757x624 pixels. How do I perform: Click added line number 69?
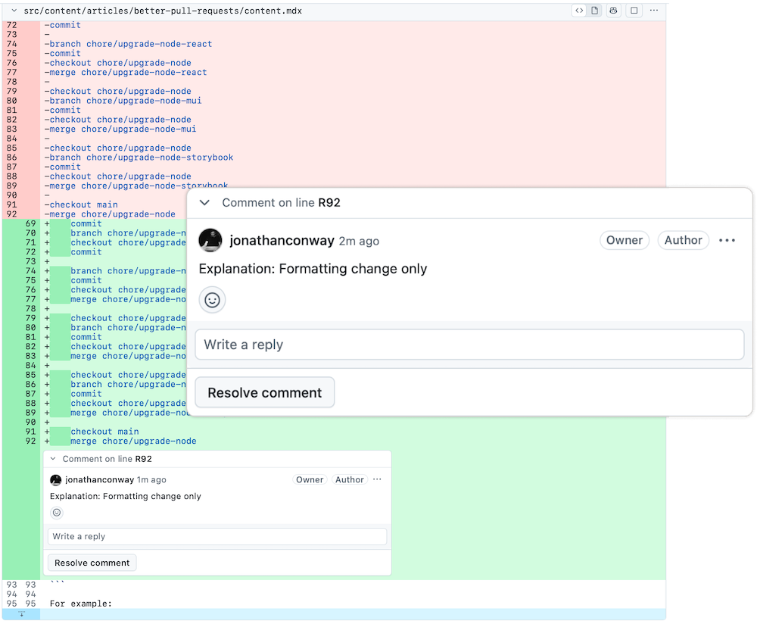point(30,223)
